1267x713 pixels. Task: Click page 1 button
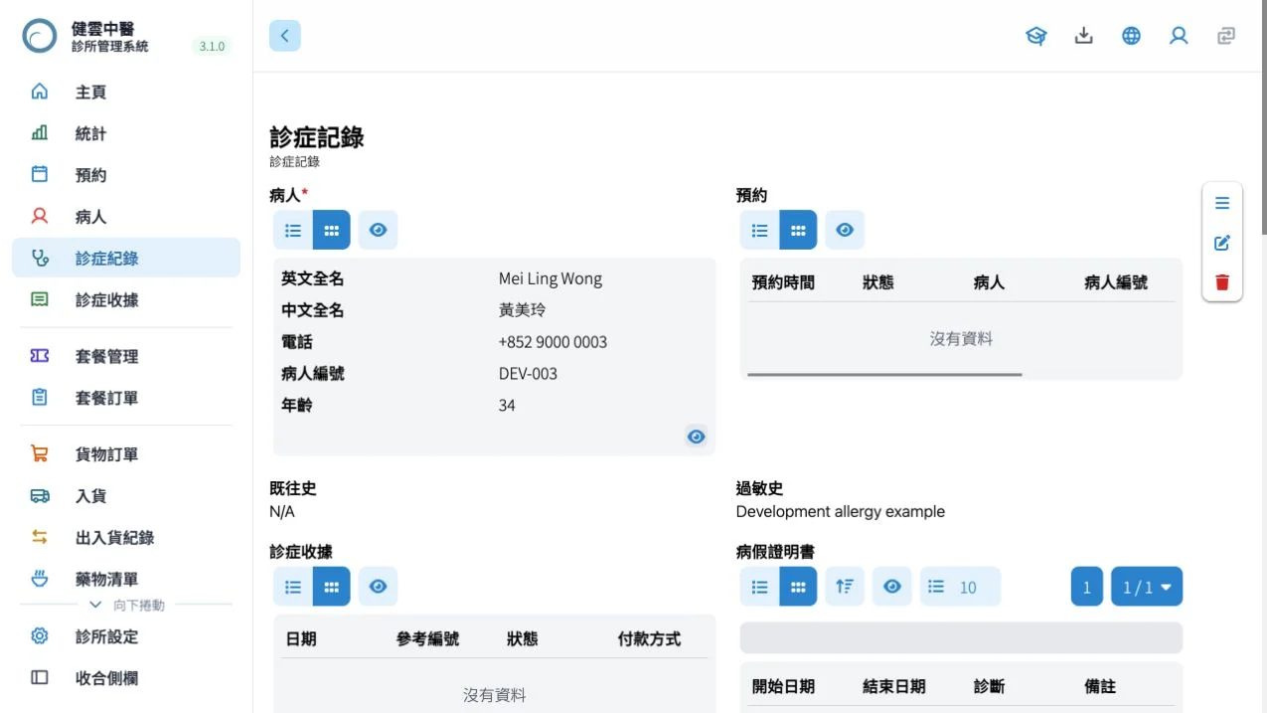[1087, 587]
